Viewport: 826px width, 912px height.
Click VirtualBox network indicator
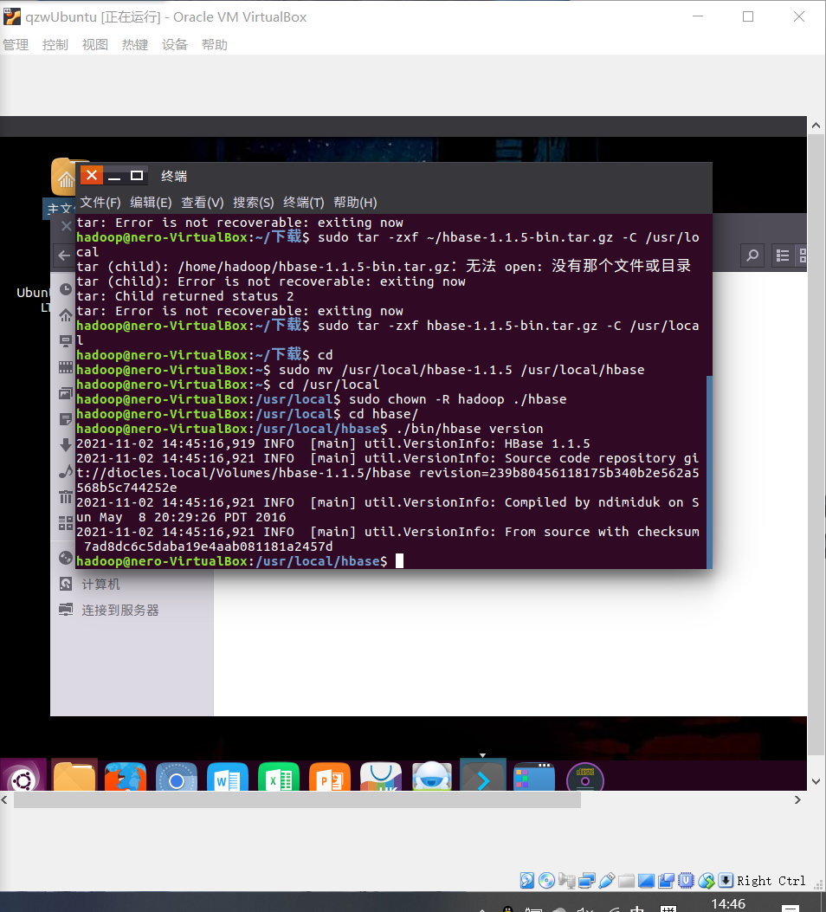pos(586,881)
